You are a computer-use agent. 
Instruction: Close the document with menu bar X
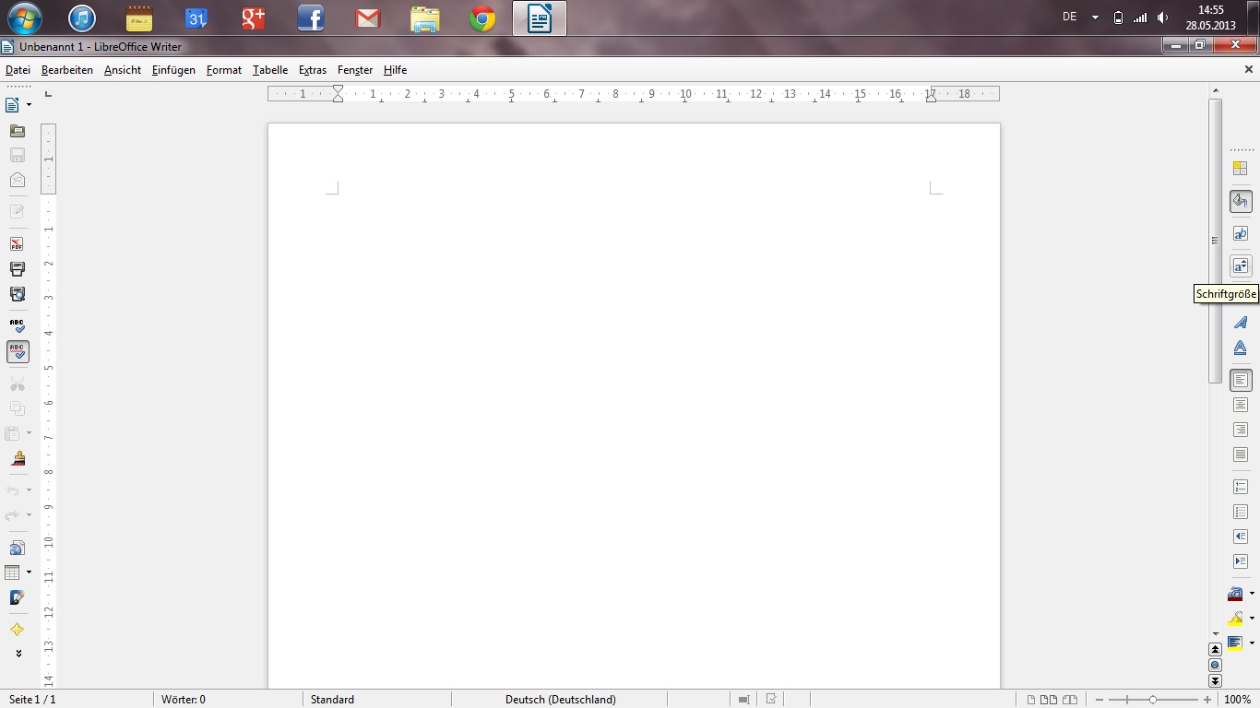(x=1250, y=69)
